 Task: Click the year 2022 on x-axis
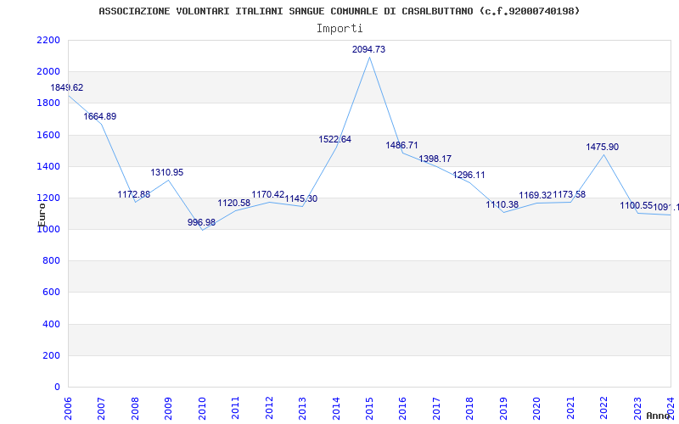point(603,408)
